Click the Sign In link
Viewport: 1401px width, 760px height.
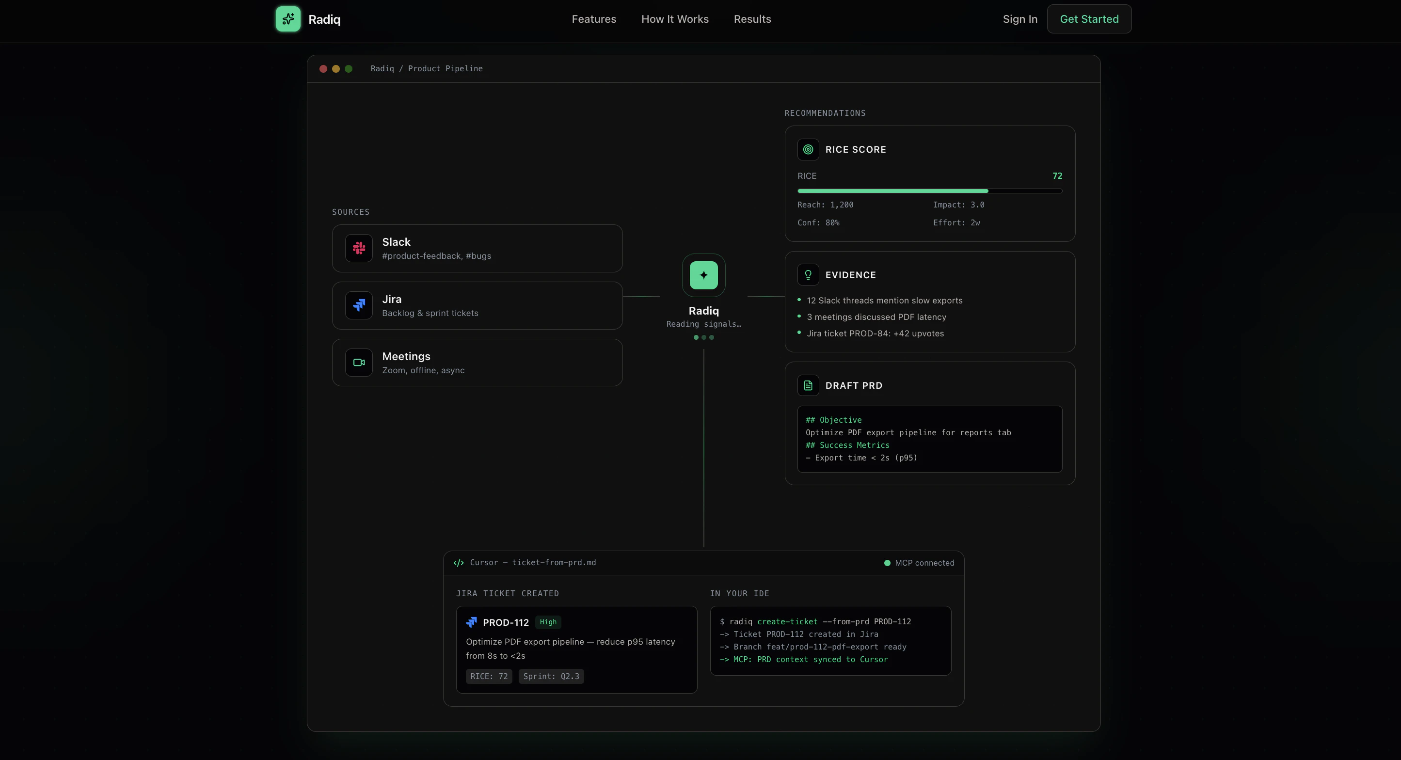1020,19
